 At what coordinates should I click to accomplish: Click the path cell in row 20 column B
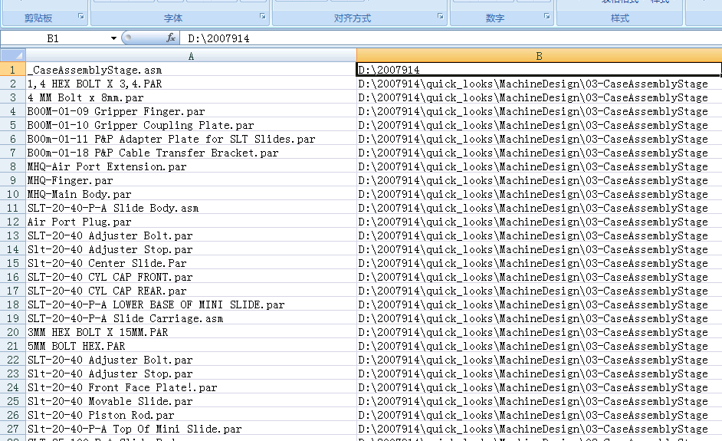(539, 332)
